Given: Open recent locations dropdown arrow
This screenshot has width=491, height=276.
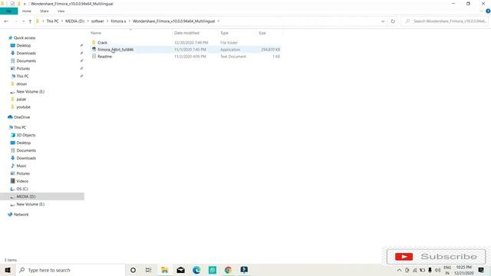Looking at the screenshot, I should (24, 21).
